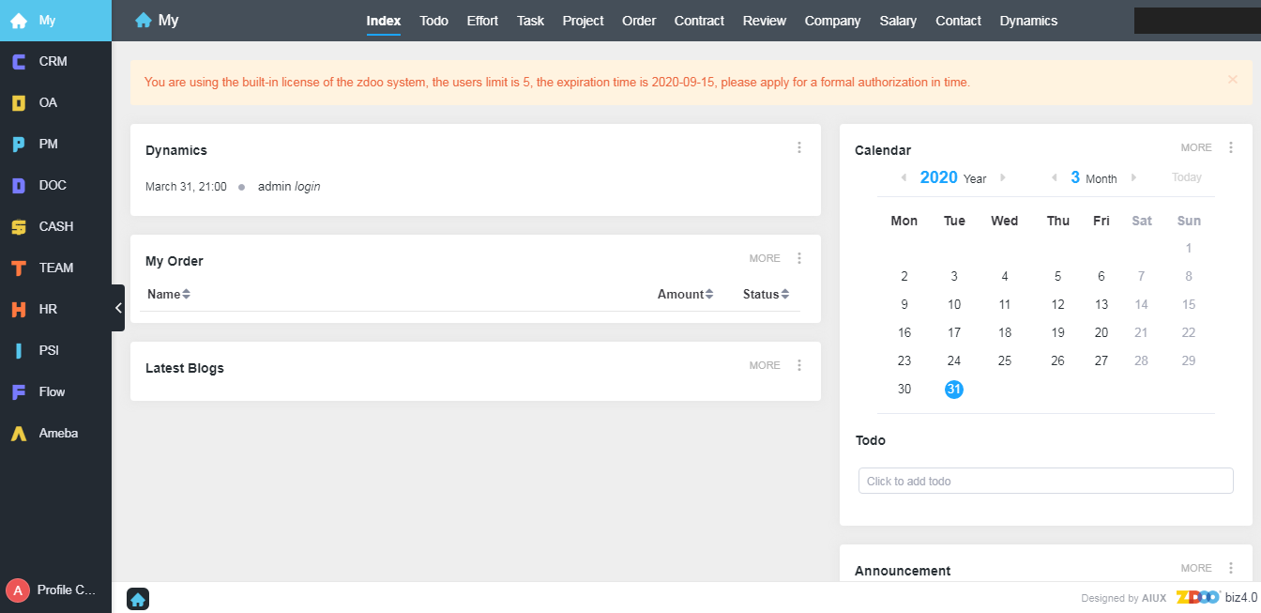This screenshot has width=1261, height=613.
Task: Open the Ameba app icon
Action: [19, 434]
